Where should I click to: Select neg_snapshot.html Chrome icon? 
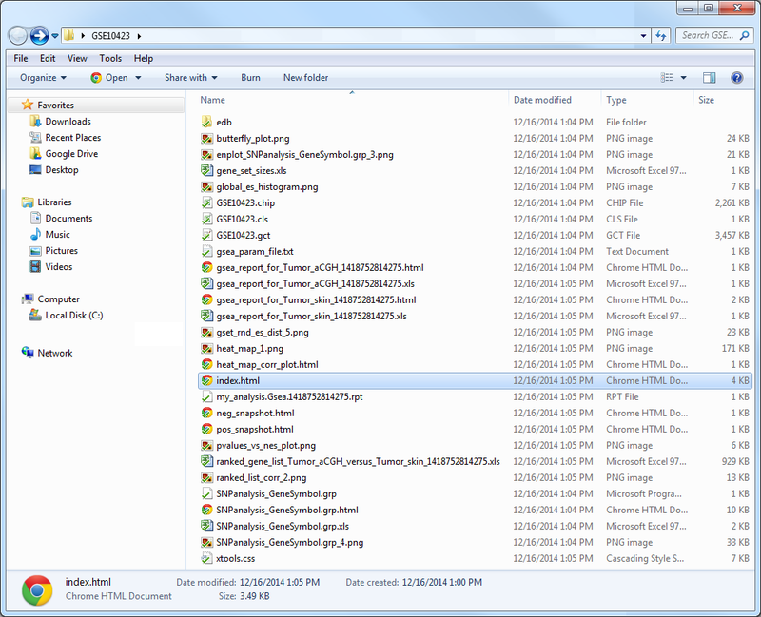point(206,413)
